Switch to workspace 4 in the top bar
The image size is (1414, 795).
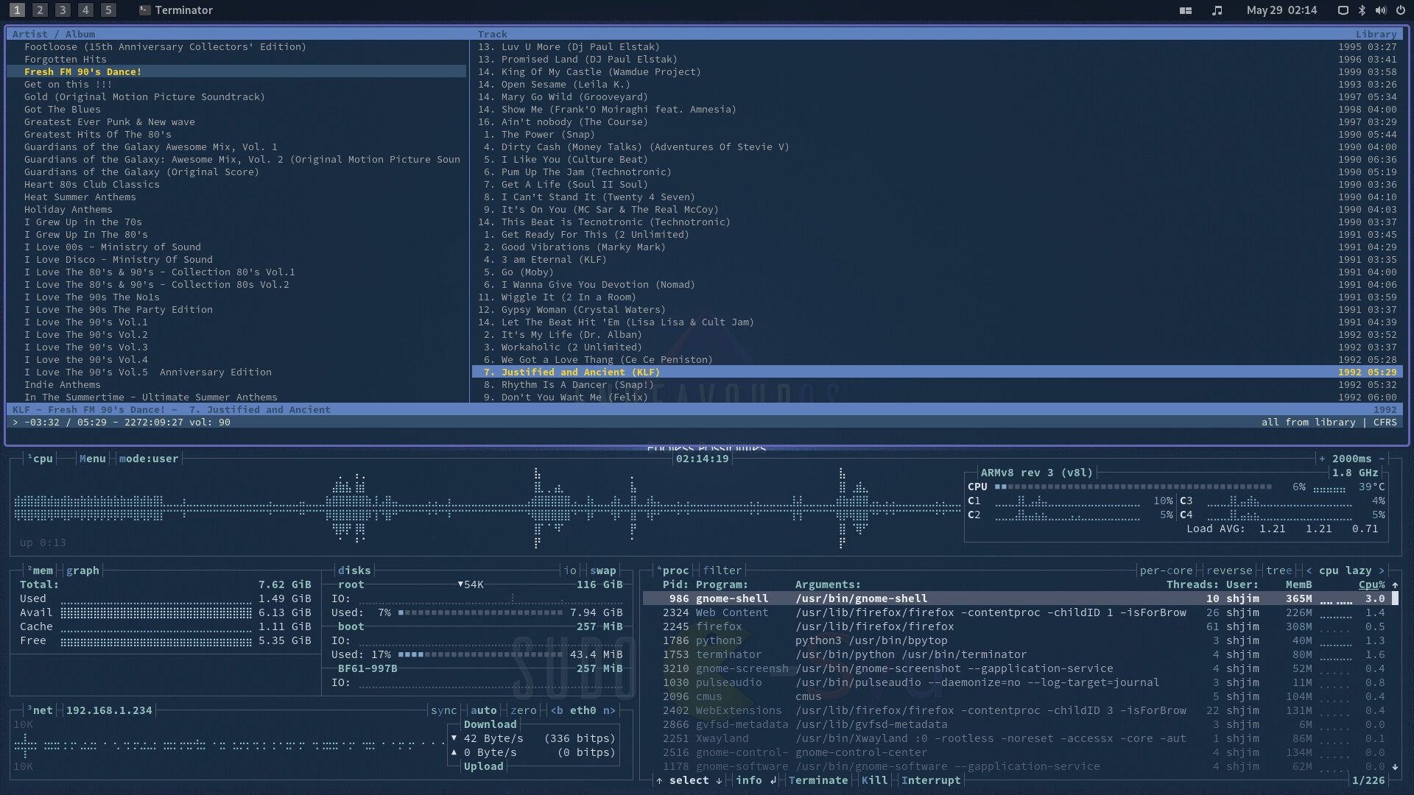click(x=85, y=10)
